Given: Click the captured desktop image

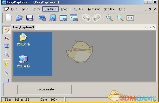Looking at the screenshot, I should [x=33, y=54].
